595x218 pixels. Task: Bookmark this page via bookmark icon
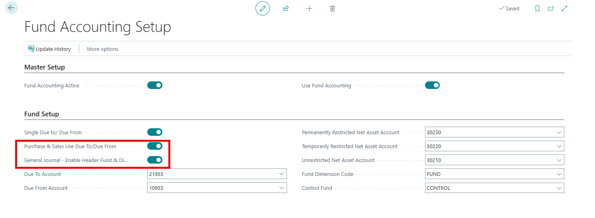(x=537, y=8)
